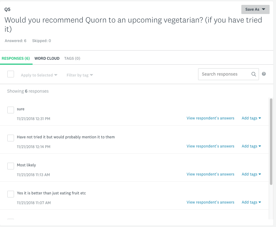The width and height of the screenshot is (276, 227).
Task: Click the search magnifying glass icon
Action: 253,74
